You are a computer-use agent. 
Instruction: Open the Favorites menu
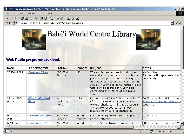pyautogui.click(x=32, y=13)
